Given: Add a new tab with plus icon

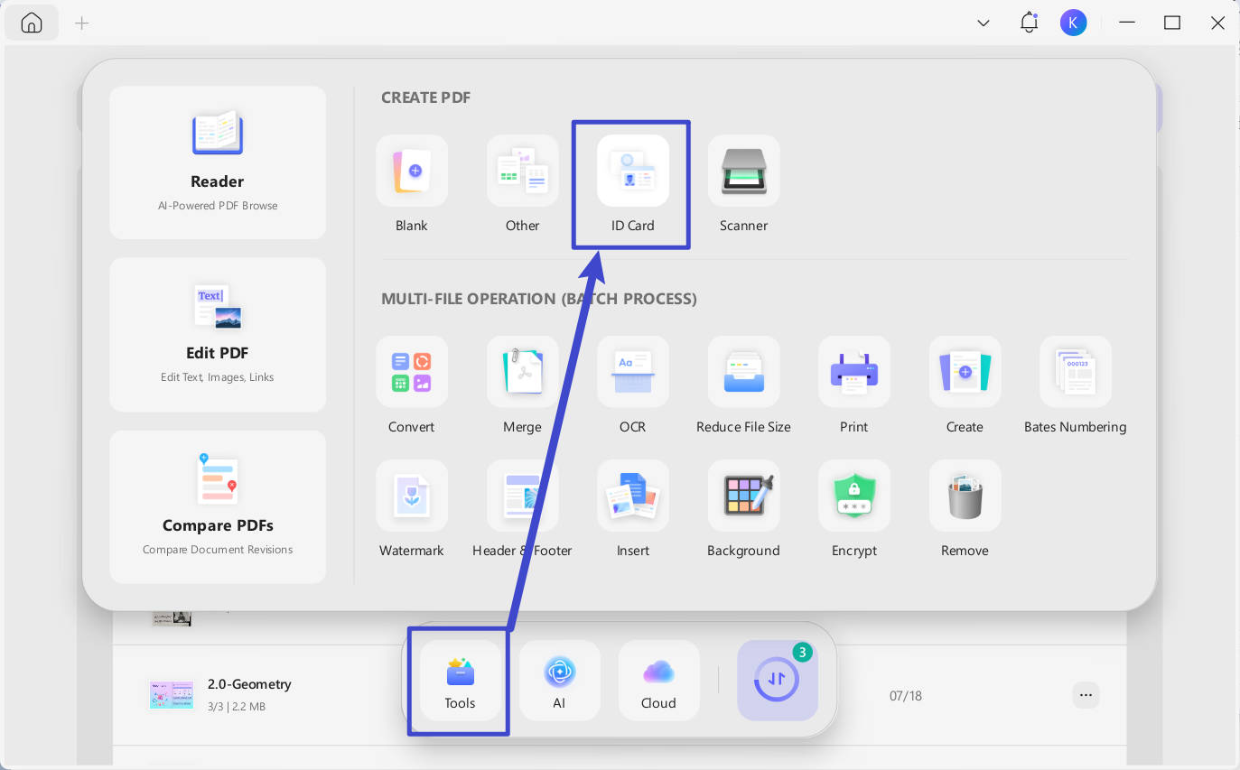Looking at the screenshot, I should [x=82, y=23].
